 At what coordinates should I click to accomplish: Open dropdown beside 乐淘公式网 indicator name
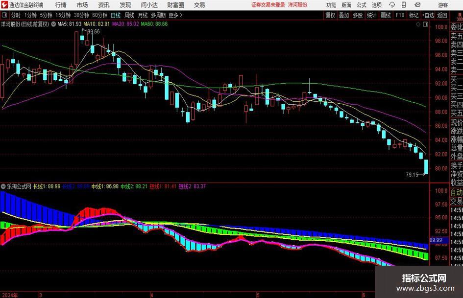coord(3,186)
